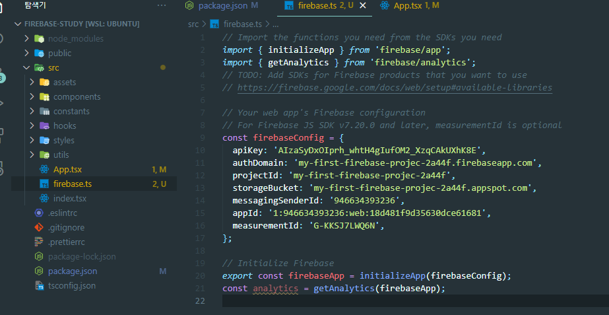Expand the hooks folder chevron
The image size is (609, 315).
click(32, 125)
